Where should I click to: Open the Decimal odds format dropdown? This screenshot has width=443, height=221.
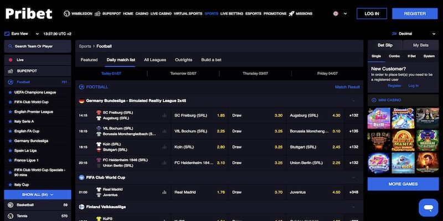coord(414,34)
